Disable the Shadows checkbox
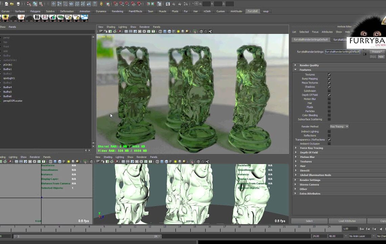The width and height of the screenshot is (386, 244). pyautogui.click(x=329, y=87)
